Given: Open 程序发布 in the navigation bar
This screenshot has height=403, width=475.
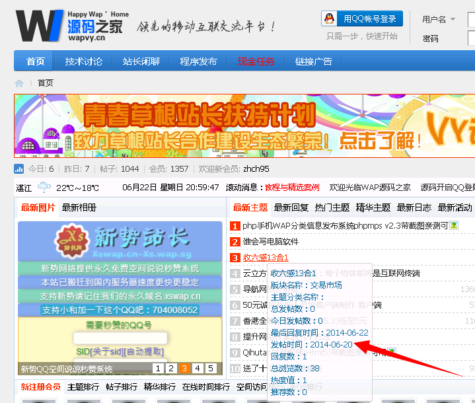Looking at the screenshot, I should tap(198, 61).
